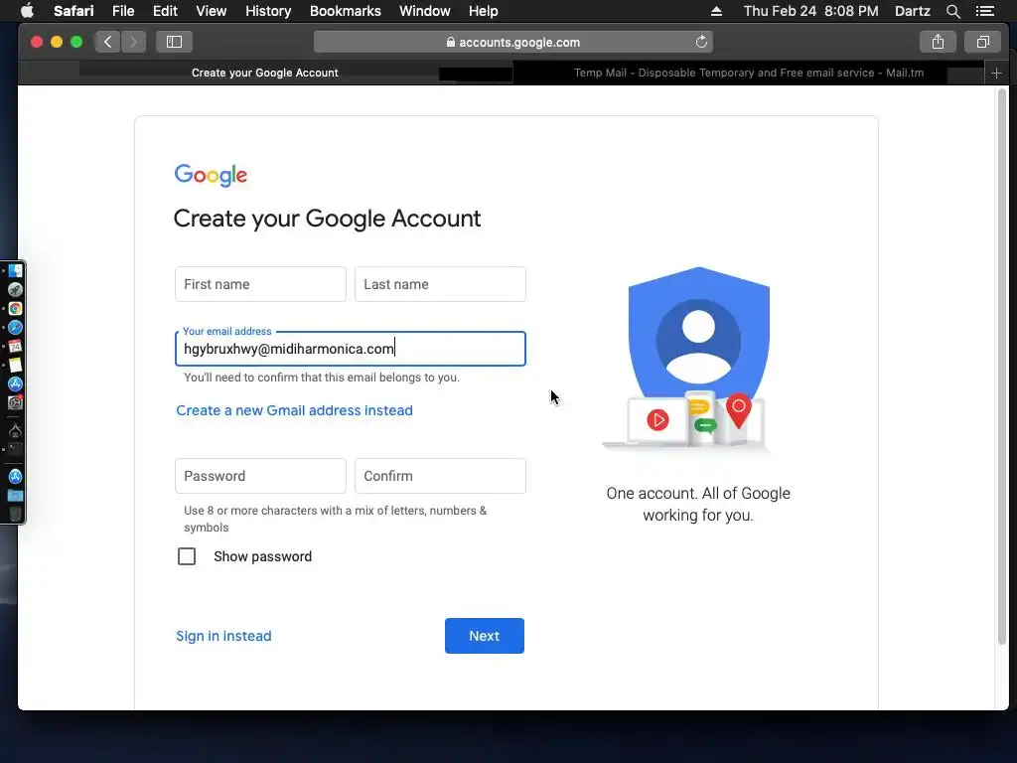The height and width of the screenshot is (763, 1017).
Task: Open Finder from the Dock
Action: click(x=16, y=270)
